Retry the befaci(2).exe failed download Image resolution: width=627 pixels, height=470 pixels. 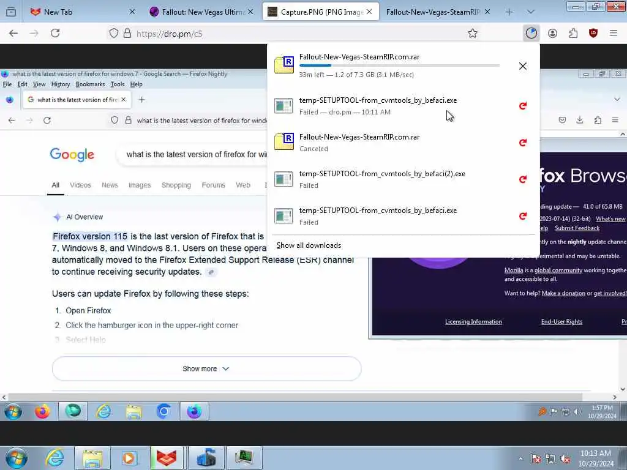pyautogui.click(x=522, y=179)
